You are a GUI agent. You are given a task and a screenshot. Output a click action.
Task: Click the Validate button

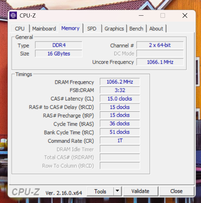click(141, 191)
